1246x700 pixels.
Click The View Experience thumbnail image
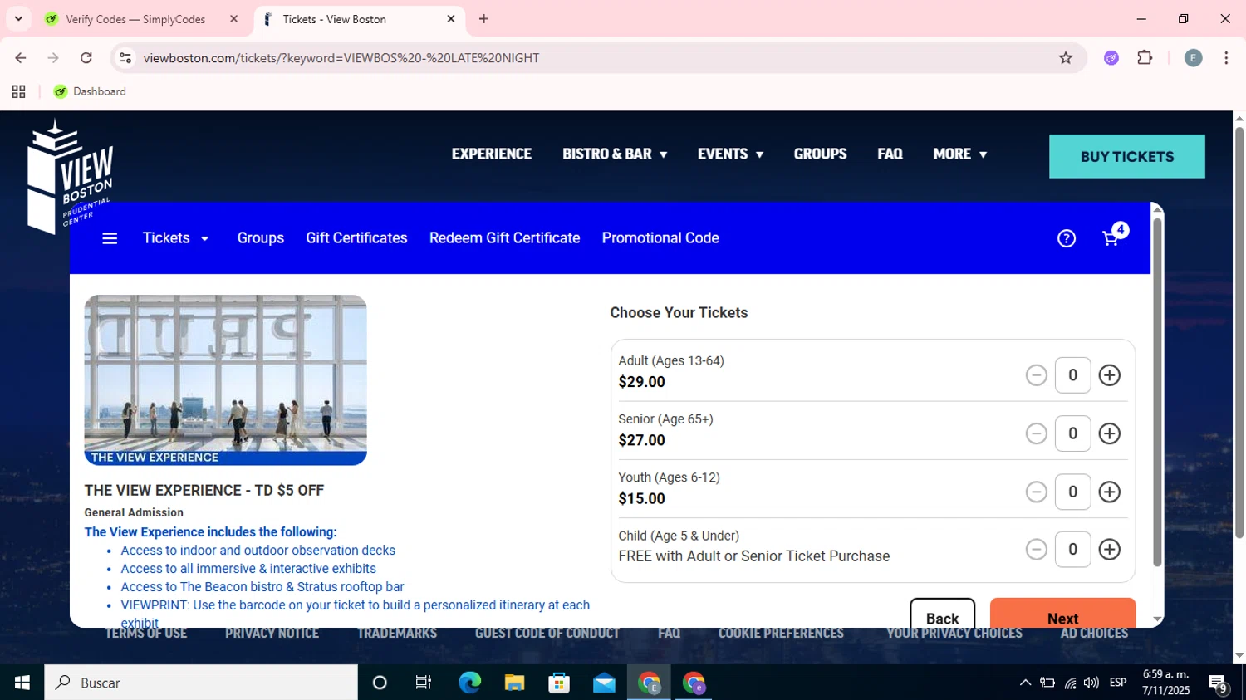point(225,379)
